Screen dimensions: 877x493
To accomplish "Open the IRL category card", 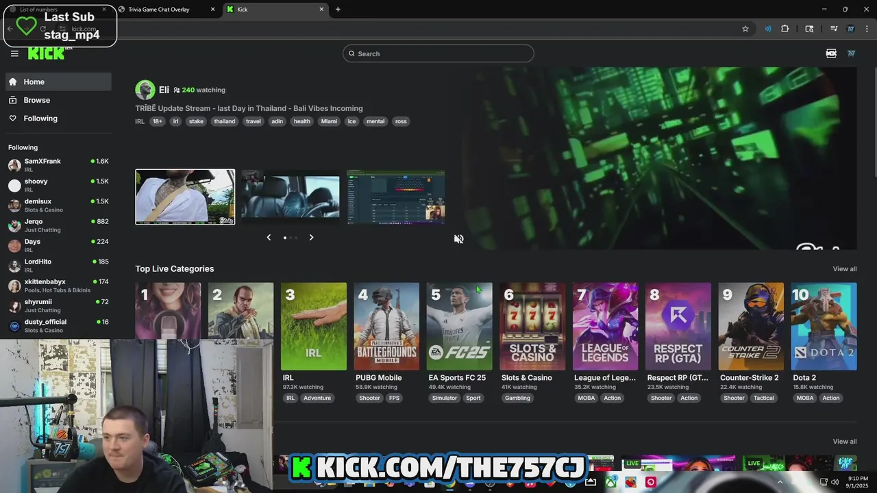I will click(314, 327).
